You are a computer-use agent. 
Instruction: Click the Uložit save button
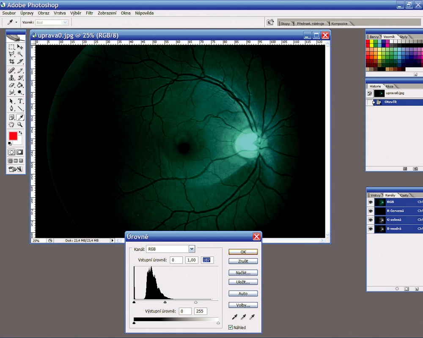243,282
